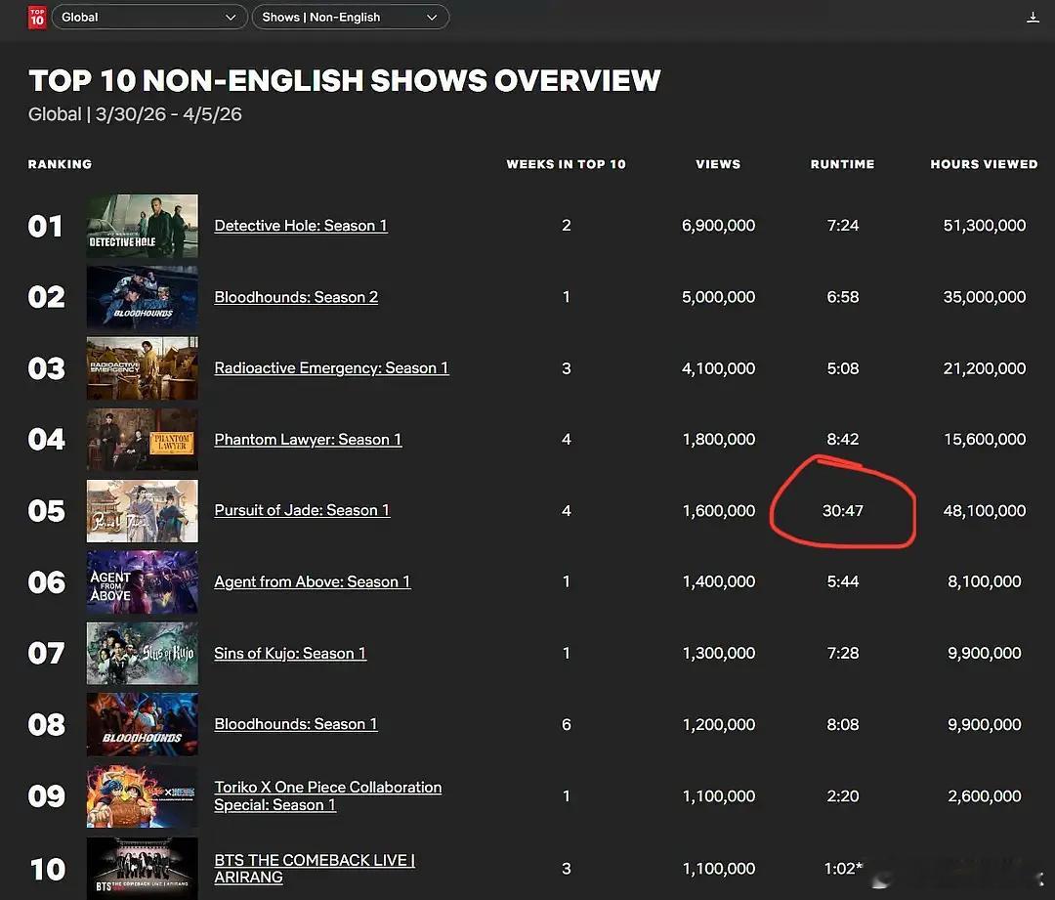Select the 1,400,000 views value
This screenshot has width=1055, height=900.
click(718, 581)
